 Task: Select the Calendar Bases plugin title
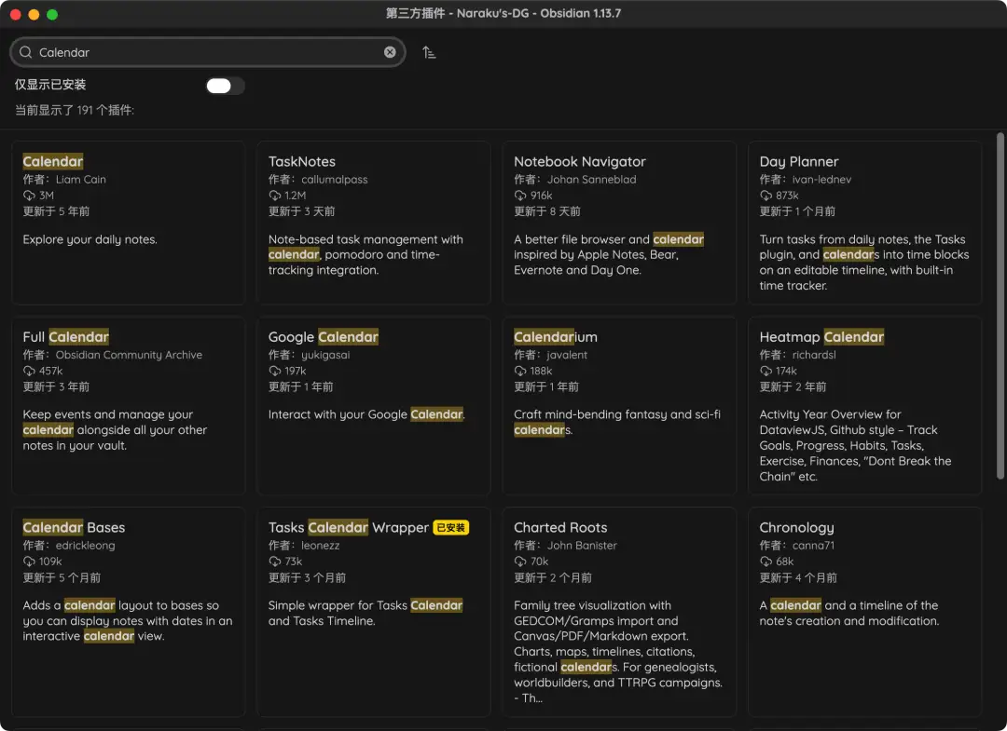74,527
